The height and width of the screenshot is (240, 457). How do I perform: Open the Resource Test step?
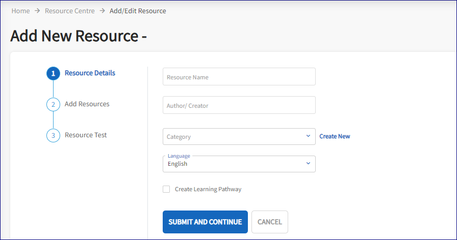click(x=86, y=135)
